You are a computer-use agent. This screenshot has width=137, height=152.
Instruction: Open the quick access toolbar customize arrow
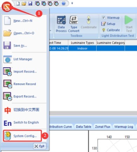pyautogui.click(x=72, y=3)
